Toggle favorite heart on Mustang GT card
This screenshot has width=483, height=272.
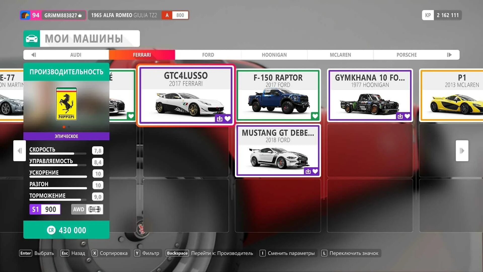point(315,171)
